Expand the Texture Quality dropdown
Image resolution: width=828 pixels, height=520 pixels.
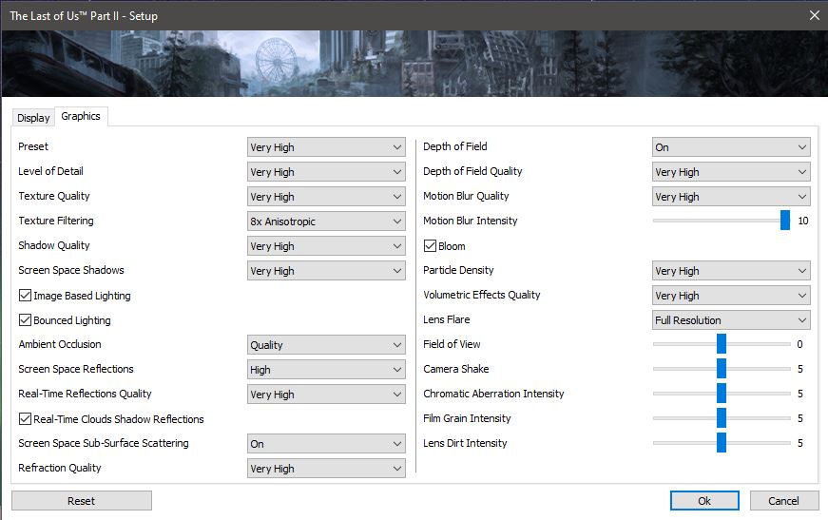tap(326, 197)
